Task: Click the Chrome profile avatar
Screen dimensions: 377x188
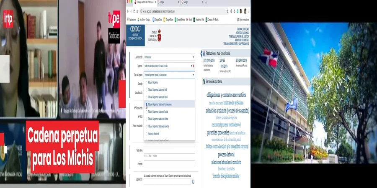Action: tap(245, 11)
